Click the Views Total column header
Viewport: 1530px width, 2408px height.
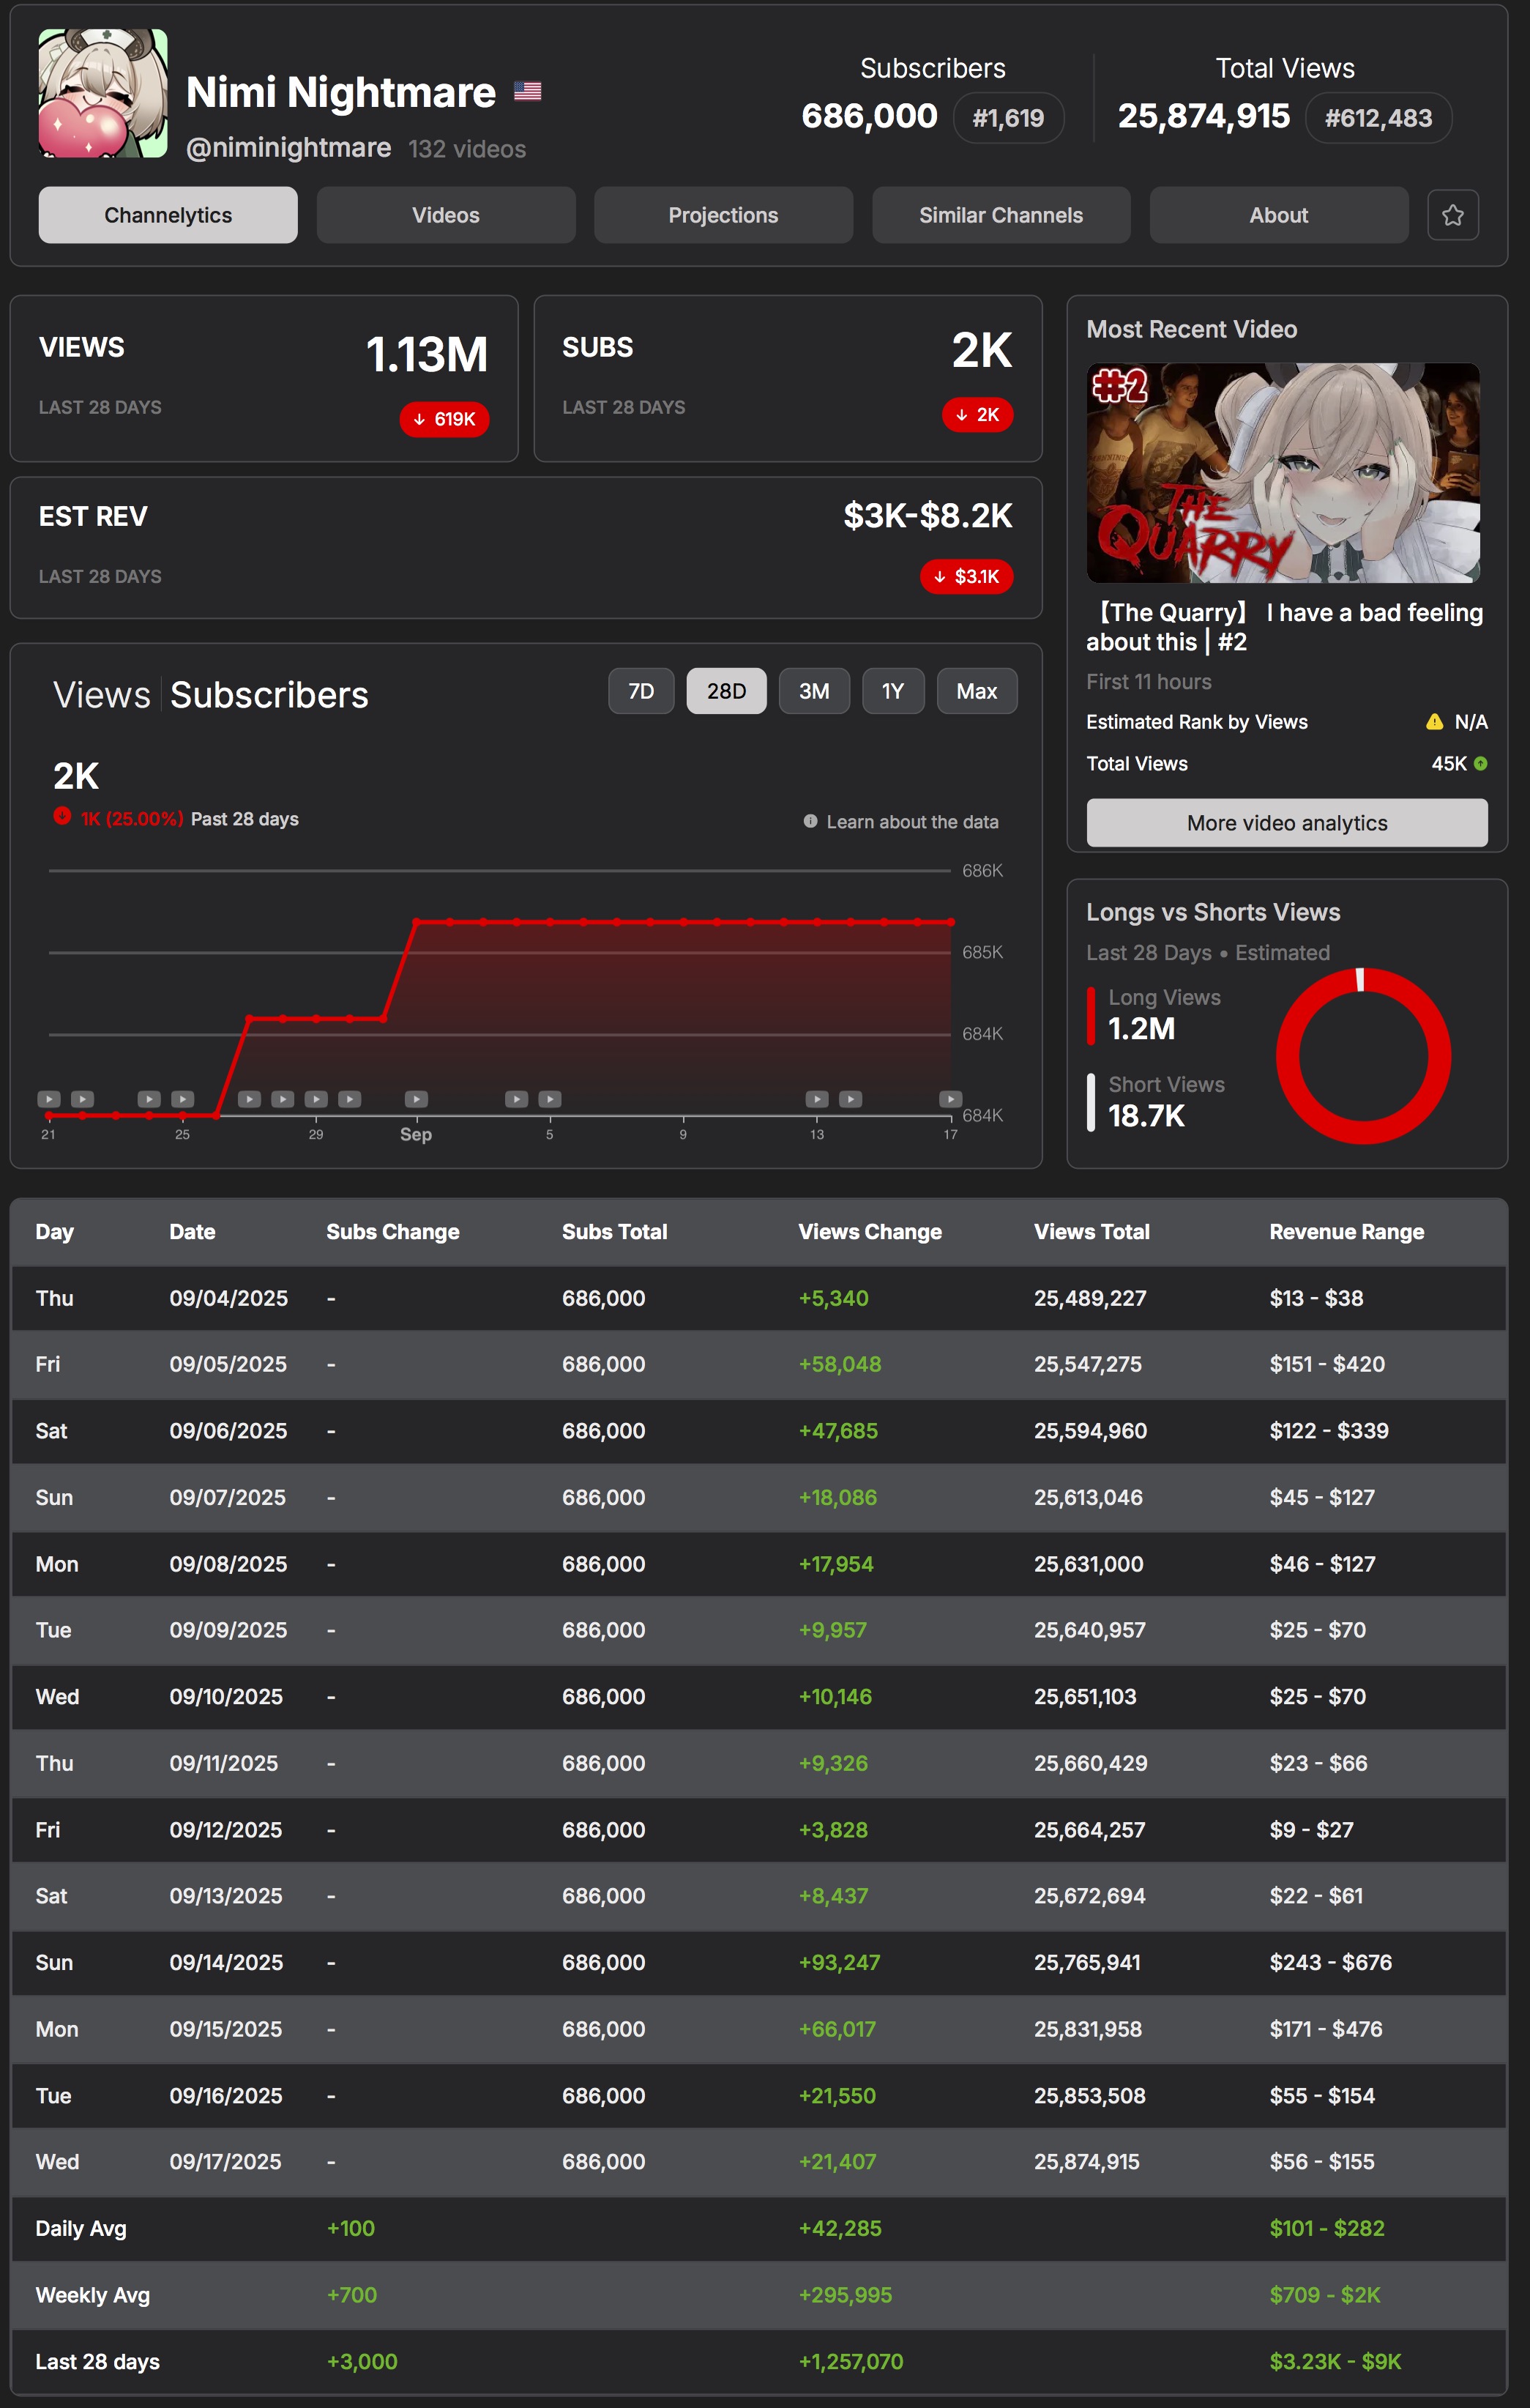click(x=1092, y=1232)
